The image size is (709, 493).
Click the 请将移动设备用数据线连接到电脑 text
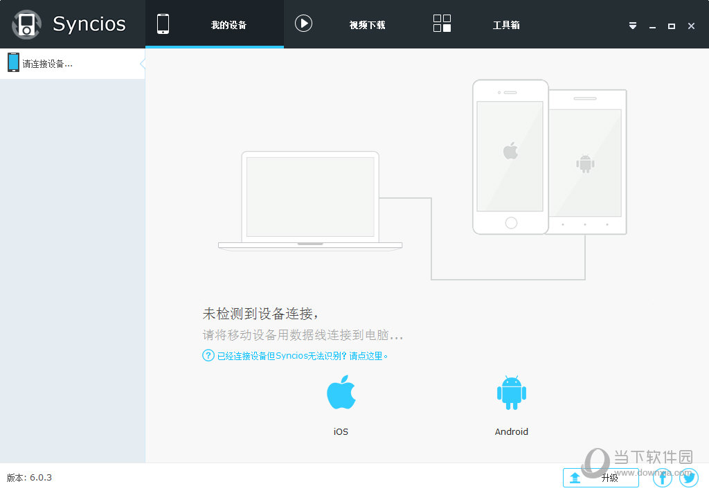302,335
